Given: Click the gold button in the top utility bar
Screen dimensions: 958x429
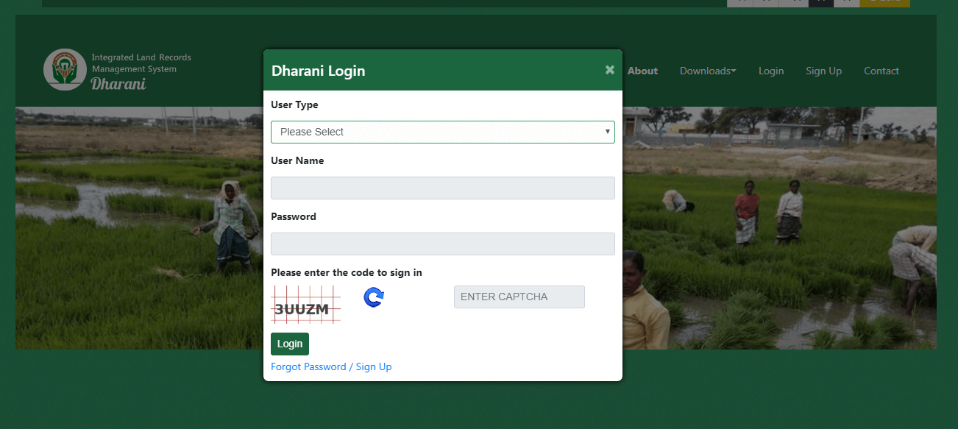Looking at the screenshot, I should 885,3.
